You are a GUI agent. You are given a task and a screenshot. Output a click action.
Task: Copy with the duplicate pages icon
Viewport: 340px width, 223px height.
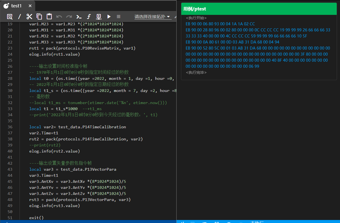[x=39, y=17]
